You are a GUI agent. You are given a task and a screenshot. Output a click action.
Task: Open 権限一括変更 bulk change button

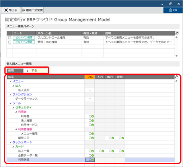click(32, 10)
